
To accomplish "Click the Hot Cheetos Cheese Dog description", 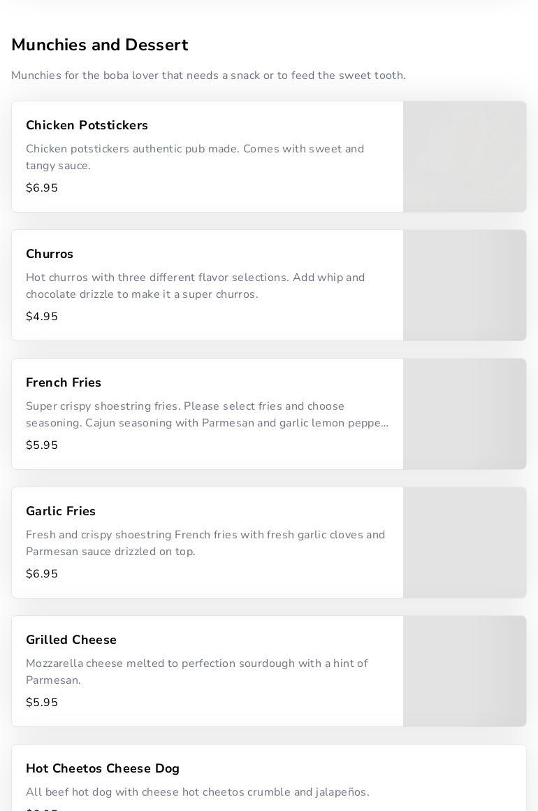I will pos(198,792).
